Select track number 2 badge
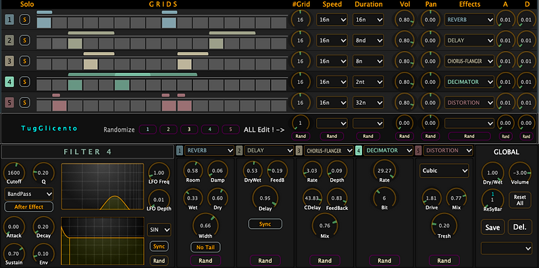The width and height of the screenshot is (539, 268). 9,41
